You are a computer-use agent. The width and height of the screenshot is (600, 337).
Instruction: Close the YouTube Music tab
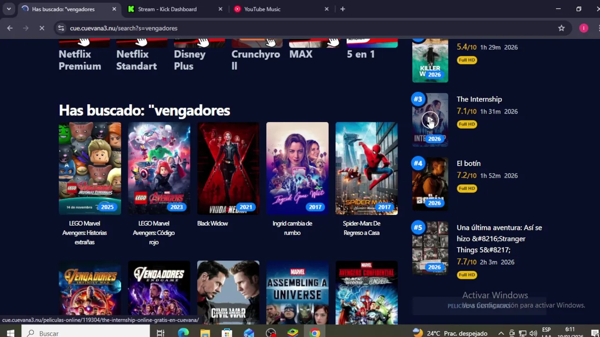pos(327,9)
